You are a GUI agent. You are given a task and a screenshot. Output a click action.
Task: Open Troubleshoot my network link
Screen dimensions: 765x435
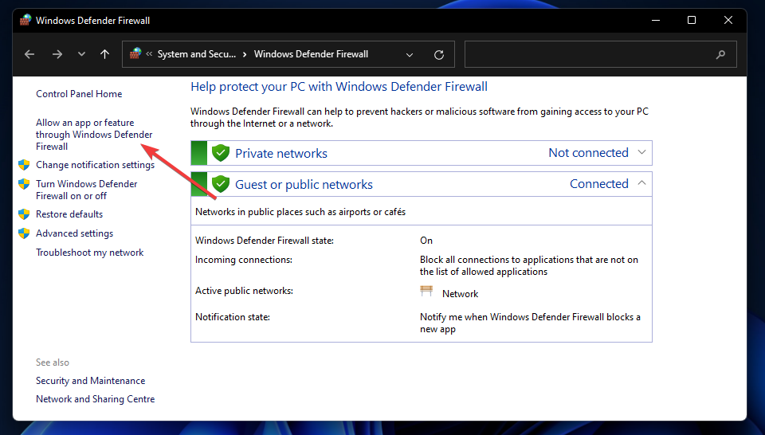pyautogui.click(x=90, y=252)
